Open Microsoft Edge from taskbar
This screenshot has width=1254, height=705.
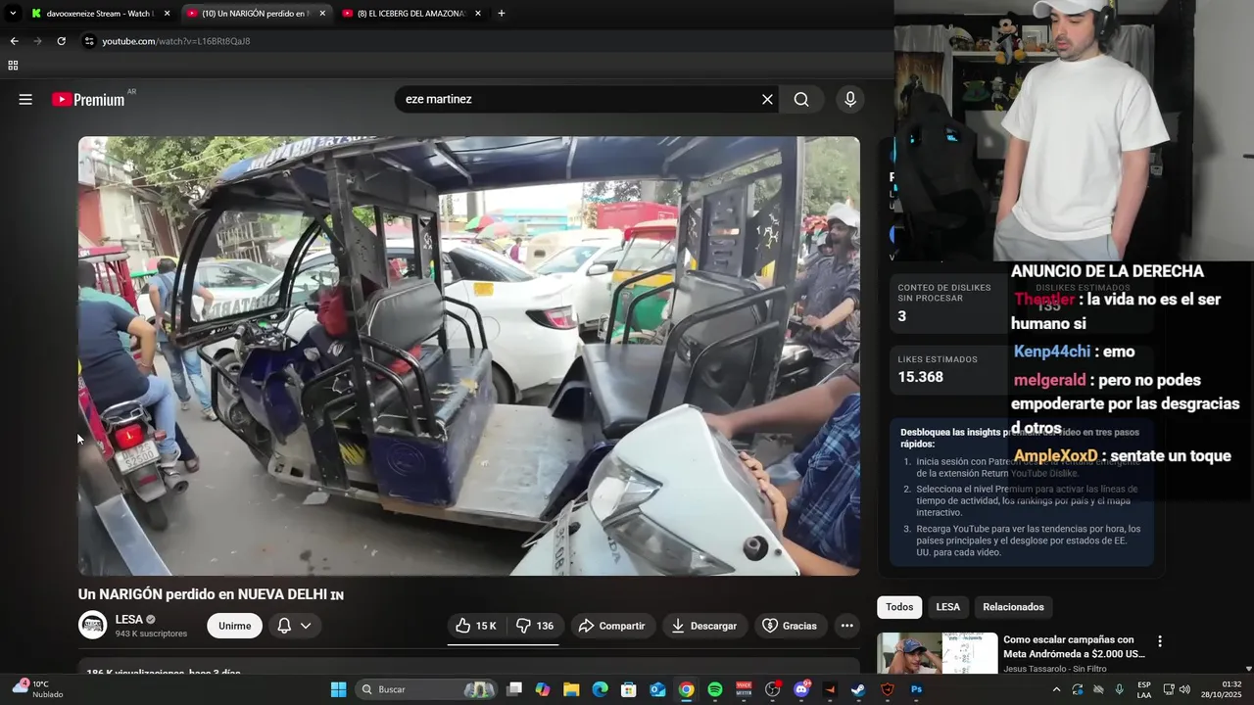click(601, 689)
